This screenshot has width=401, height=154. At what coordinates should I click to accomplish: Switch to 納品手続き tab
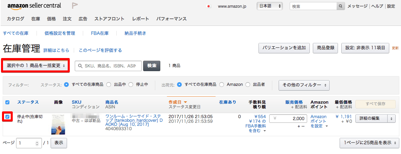[135, 33]
